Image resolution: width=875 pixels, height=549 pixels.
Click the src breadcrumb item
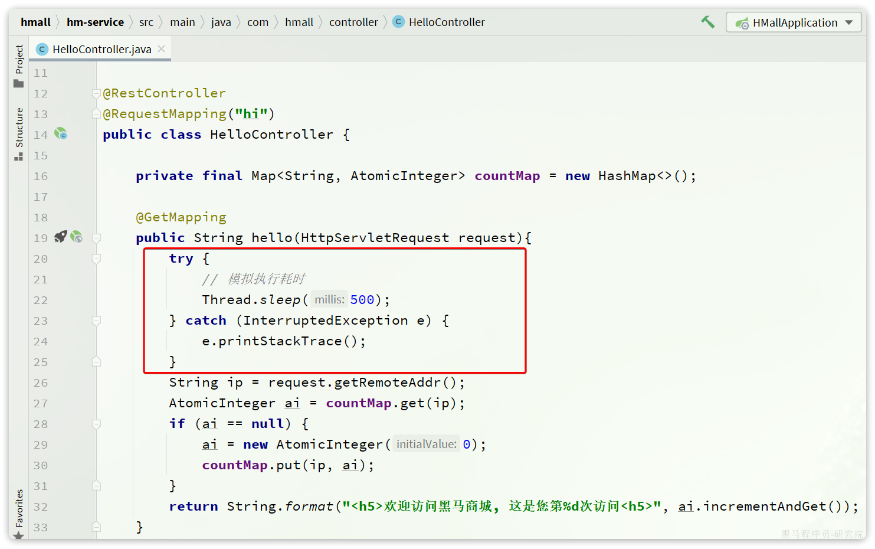coord(146,22)
